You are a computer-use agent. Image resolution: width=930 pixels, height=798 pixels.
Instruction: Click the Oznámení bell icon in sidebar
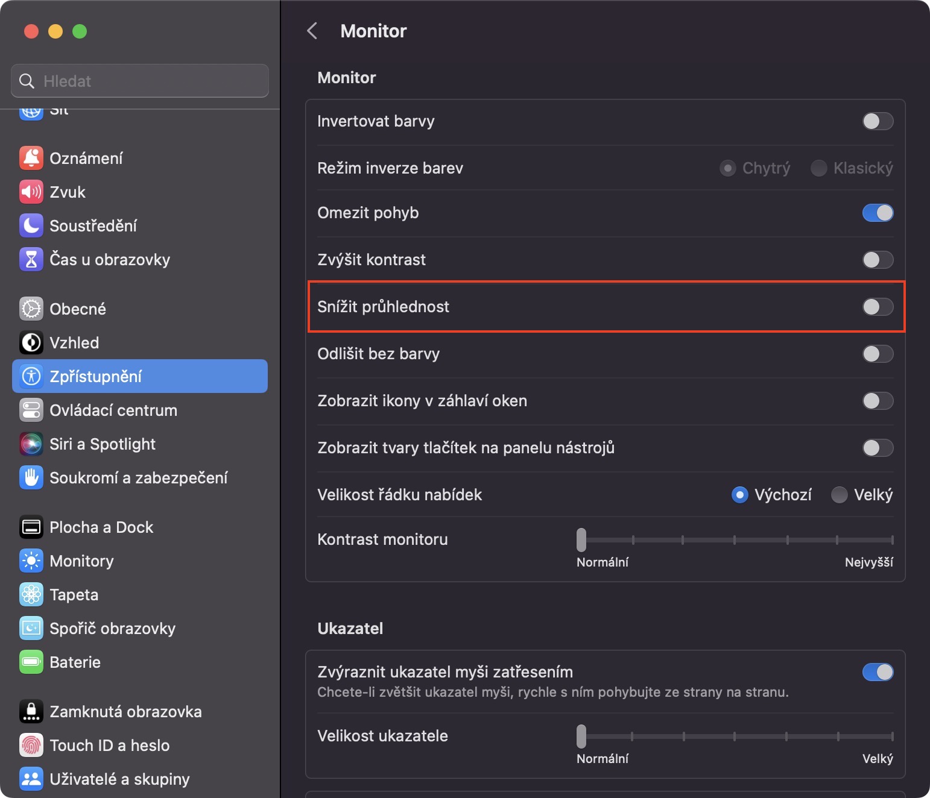31,158
